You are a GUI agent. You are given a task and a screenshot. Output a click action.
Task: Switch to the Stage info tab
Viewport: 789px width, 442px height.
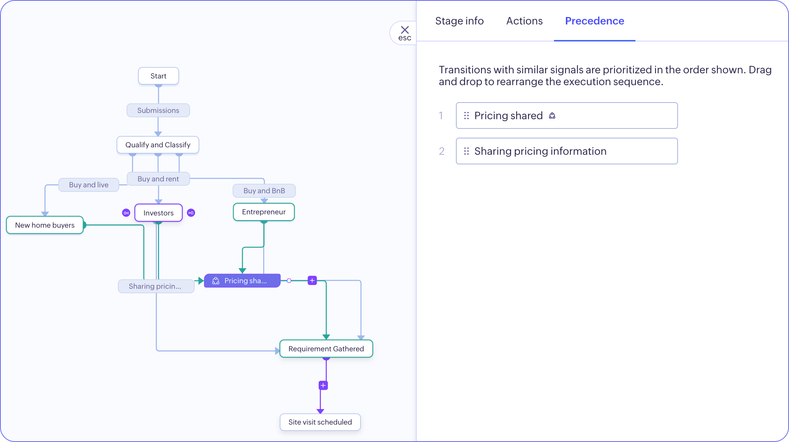click(x=459, y=21)
